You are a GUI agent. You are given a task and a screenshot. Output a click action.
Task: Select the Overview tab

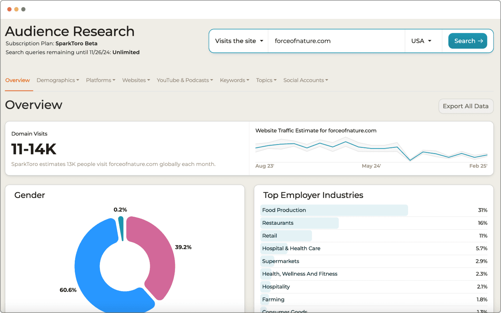coord(17,80)
